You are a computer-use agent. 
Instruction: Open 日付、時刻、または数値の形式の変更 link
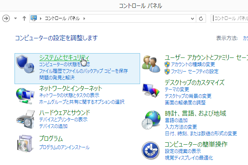pyautogui.click(x=201, y=134)
